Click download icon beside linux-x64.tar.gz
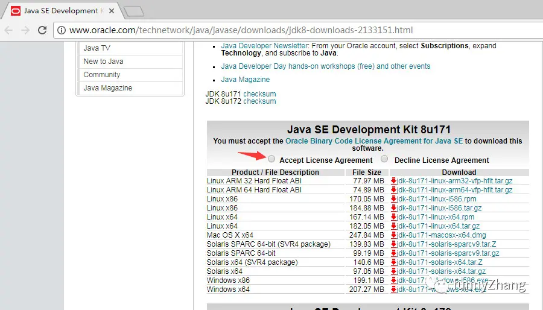 click(393, 226)
